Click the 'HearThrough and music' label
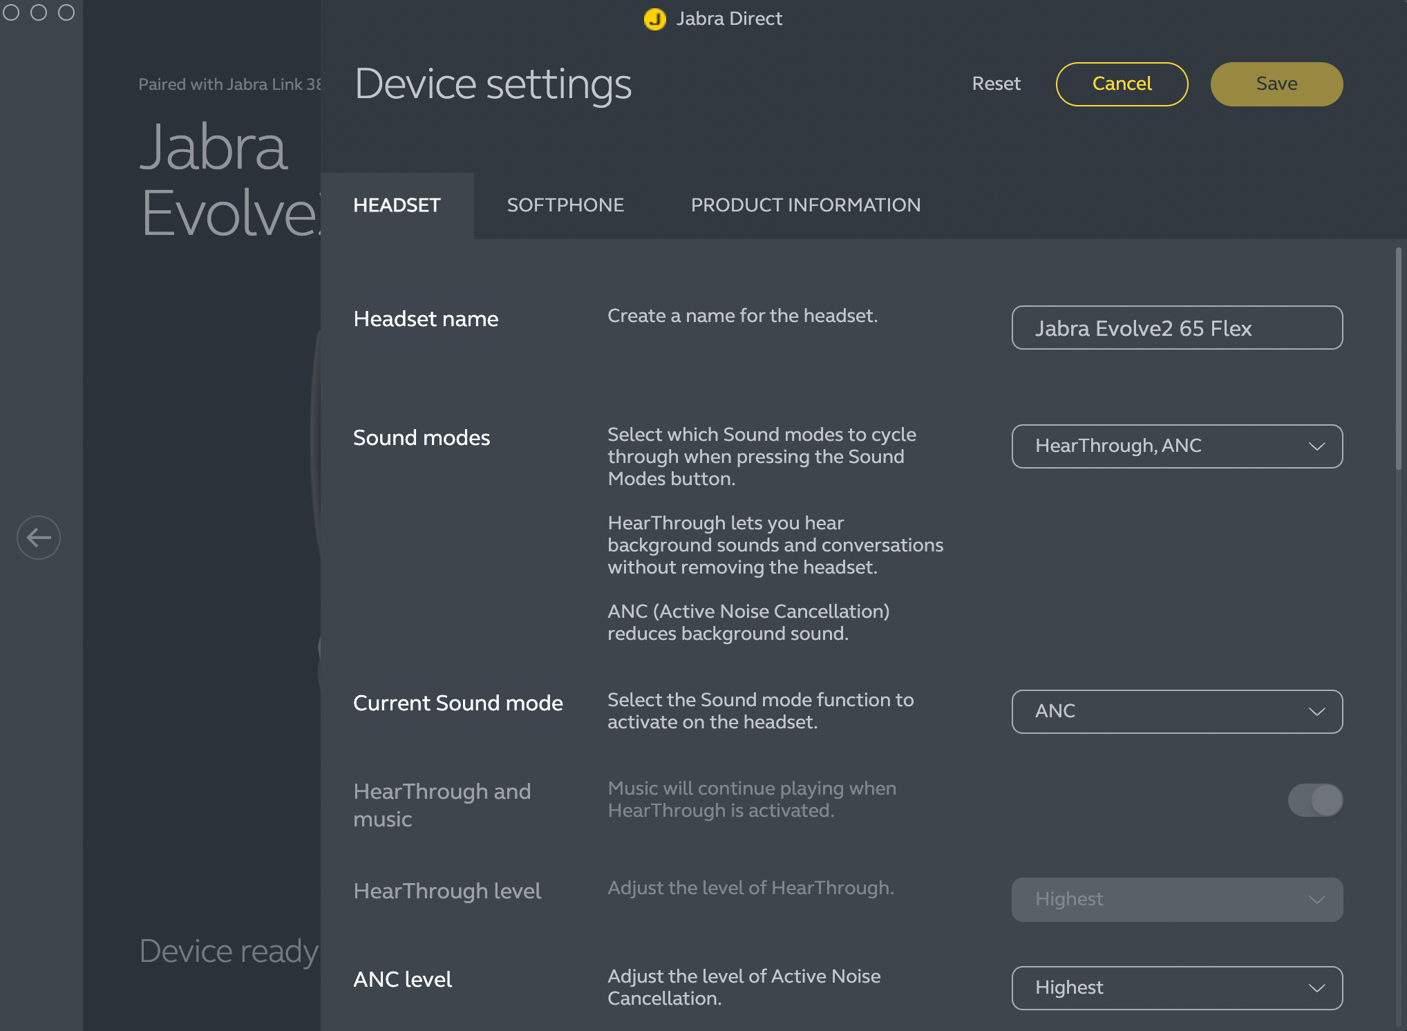Screen dimensions: 1407x1031 pyautogui.click(x=442, y=805)
